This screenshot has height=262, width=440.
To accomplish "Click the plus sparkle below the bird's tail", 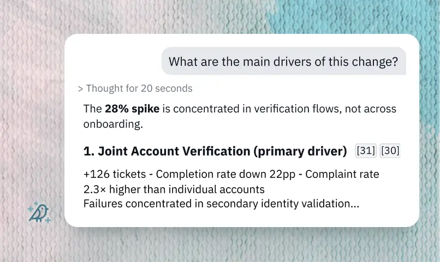I will click(48, 220).
